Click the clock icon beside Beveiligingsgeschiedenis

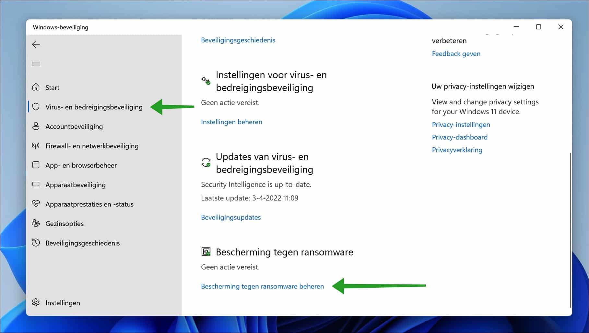point(36,243)
